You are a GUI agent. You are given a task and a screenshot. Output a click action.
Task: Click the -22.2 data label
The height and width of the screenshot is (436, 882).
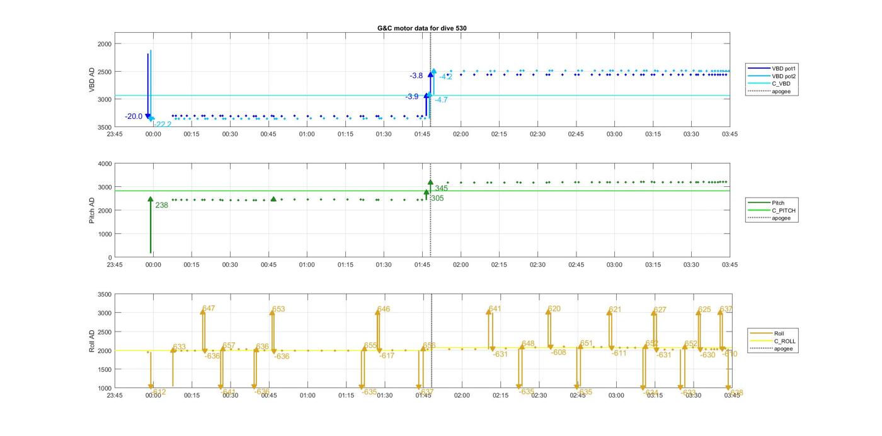point(163,125)
